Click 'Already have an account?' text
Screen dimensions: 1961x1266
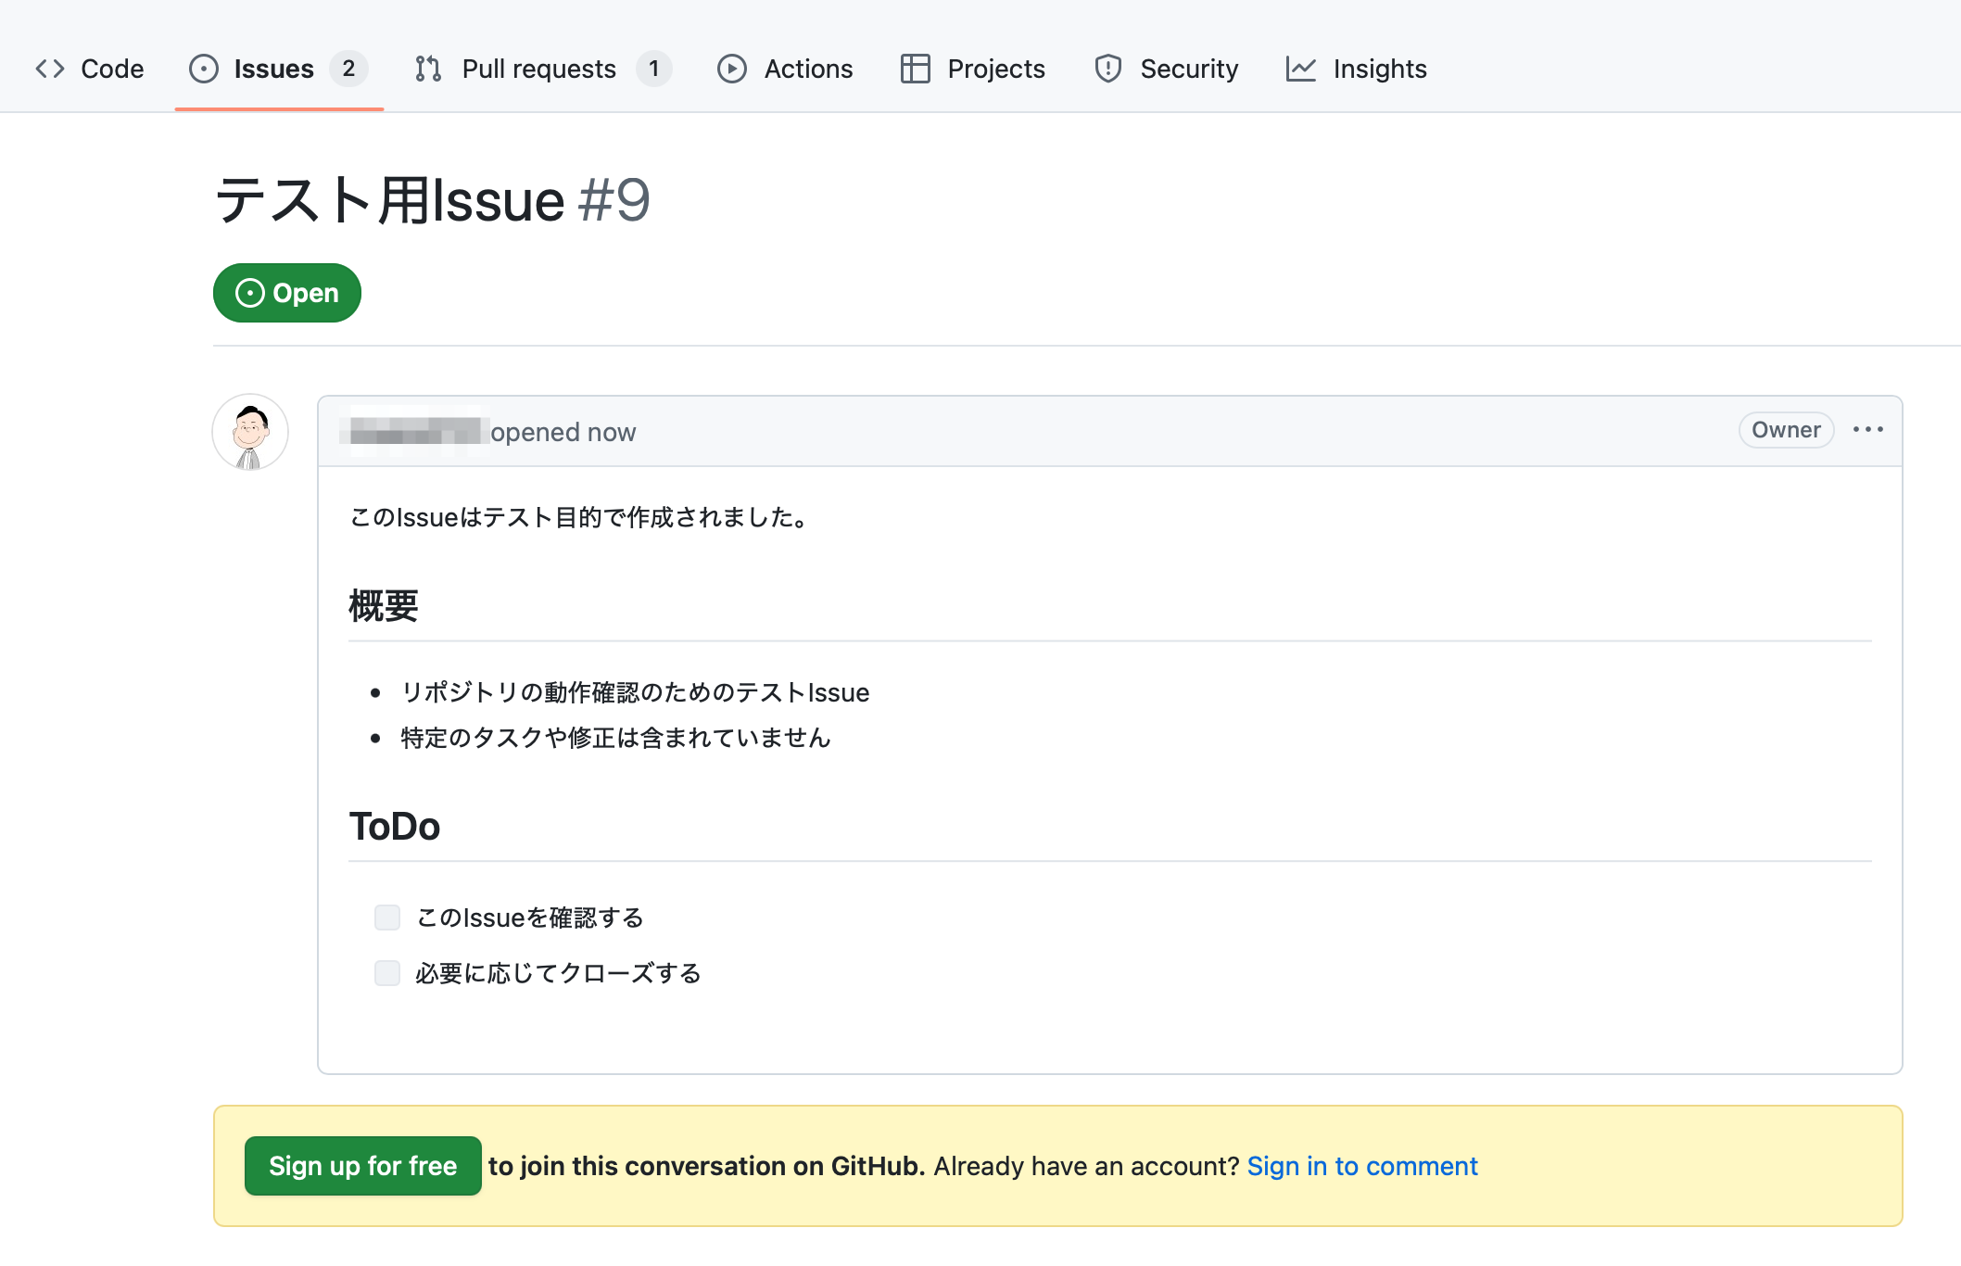click(1086, 1166)
